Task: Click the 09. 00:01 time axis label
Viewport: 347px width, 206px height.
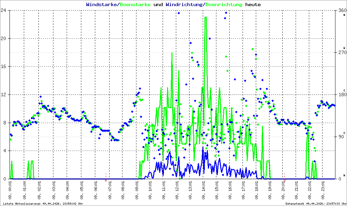Action: [x=10, y=190]
